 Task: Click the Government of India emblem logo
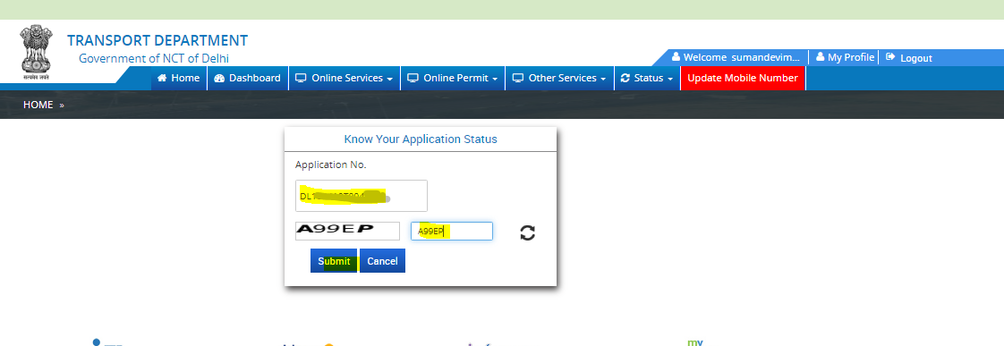point(35,53)
